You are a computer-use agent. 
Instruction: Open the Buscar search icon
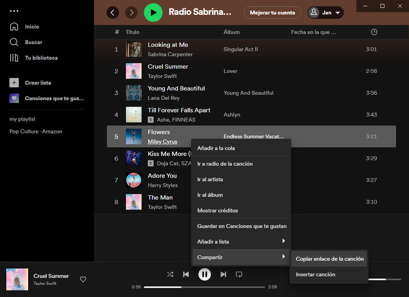(x=14, y=42)
